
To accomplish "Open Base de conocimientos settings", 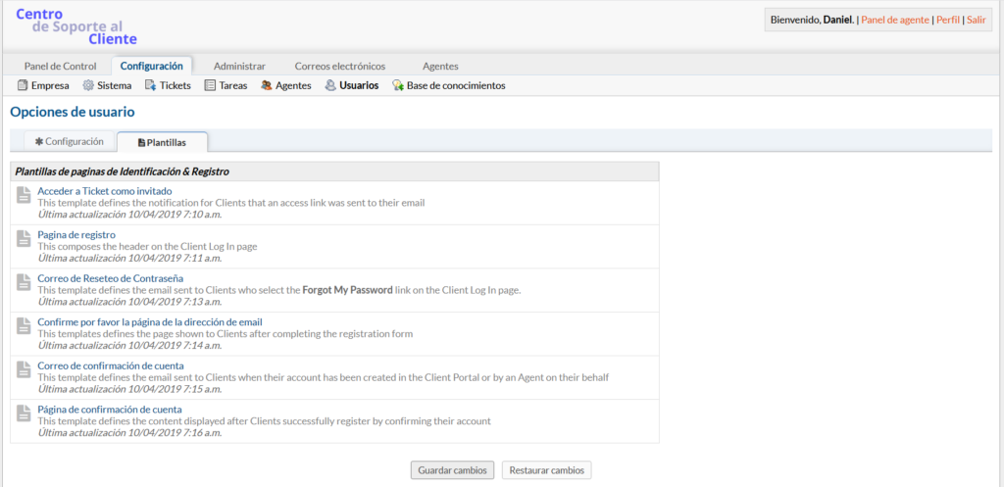I will 448,85.
